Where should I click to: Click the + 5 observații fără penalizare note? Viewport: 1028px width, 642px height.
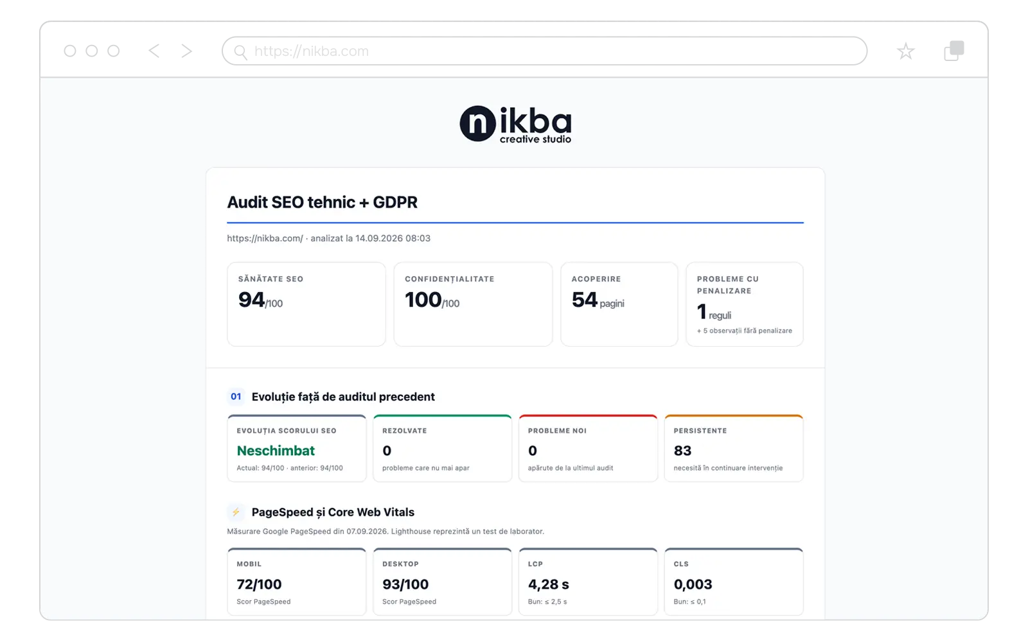tap(744, 331)
